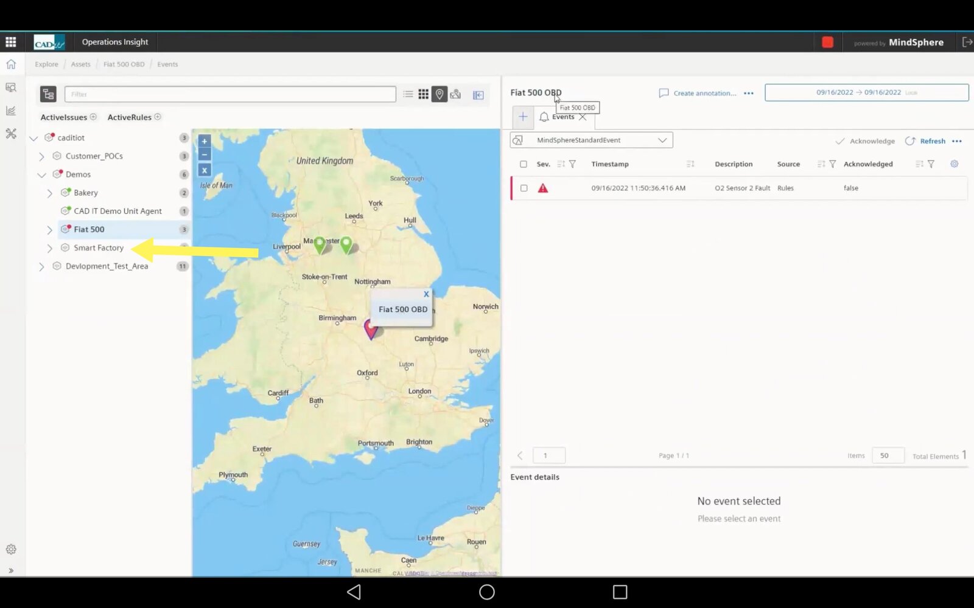Open more options beside Create annotation
The image size is (974, 608).
(749, 93)
